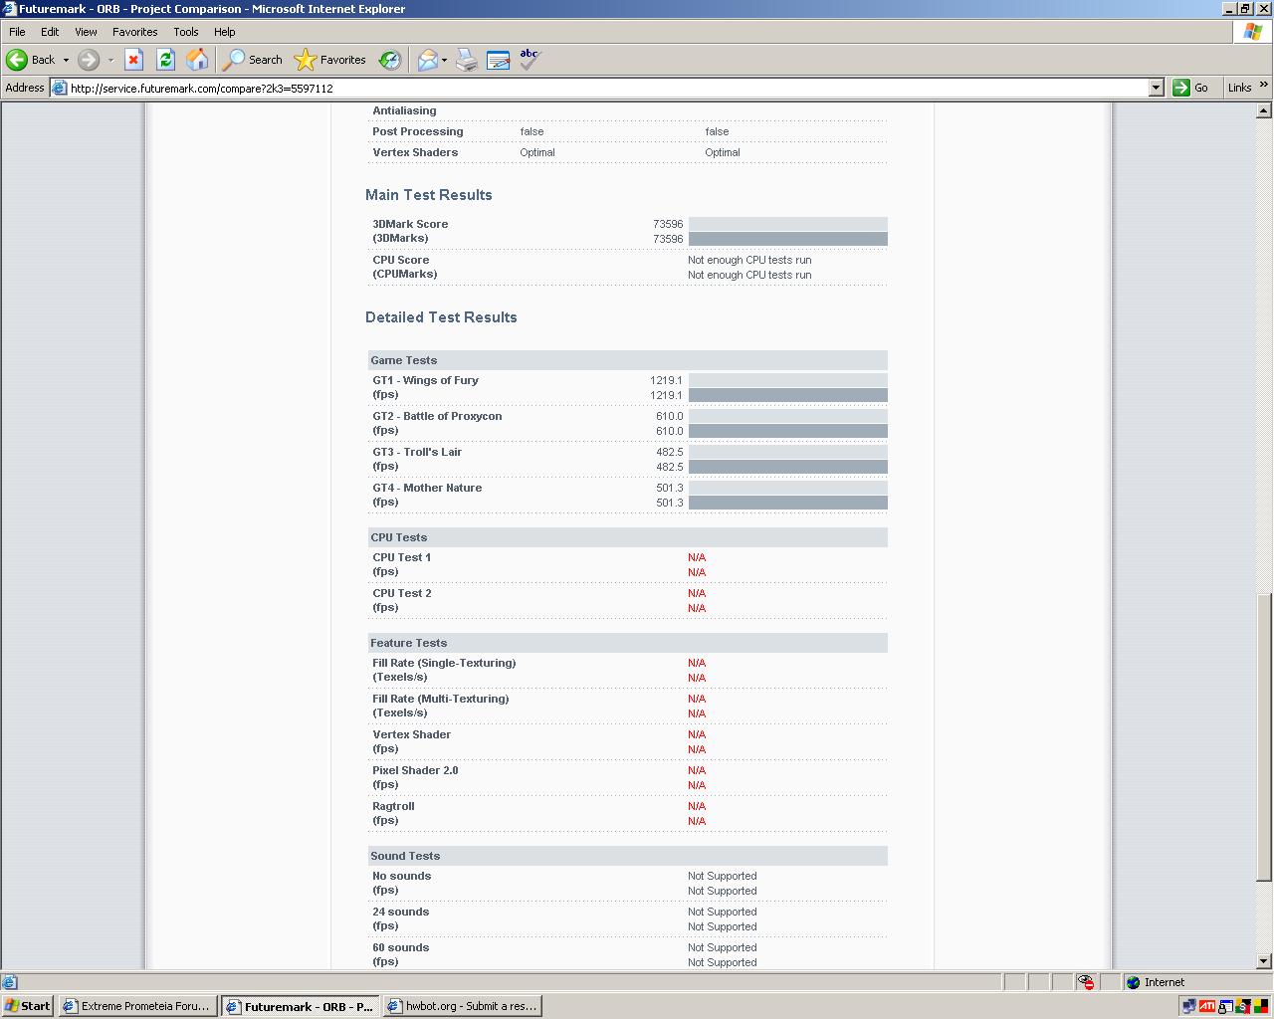The image size is (1274, 1019).
Task: Click the address bar URL field
Action: (x=607, y=88)
